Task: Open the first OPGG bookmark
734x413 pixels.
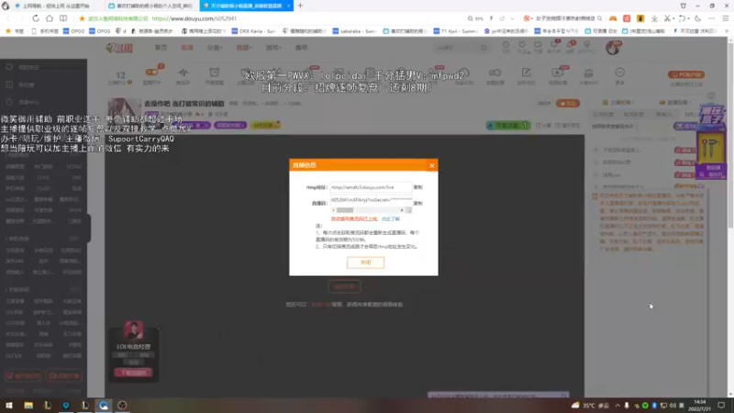Action: point(74,31)
